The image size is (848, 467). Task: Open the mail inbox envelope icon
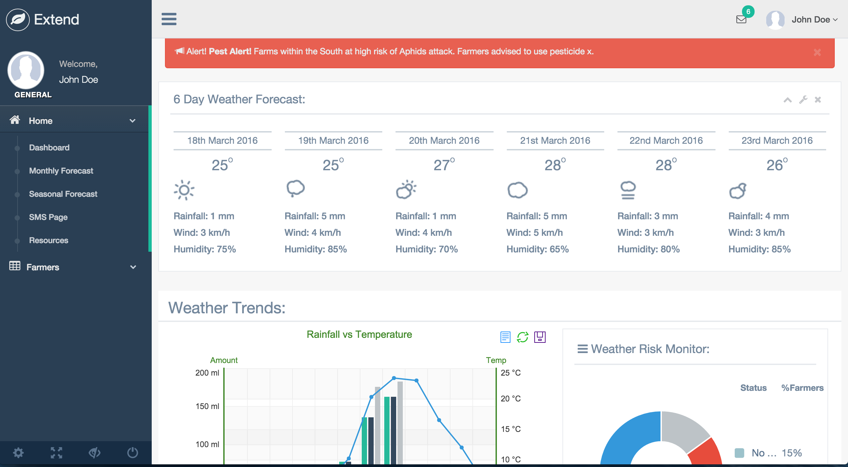click(741, 20)
